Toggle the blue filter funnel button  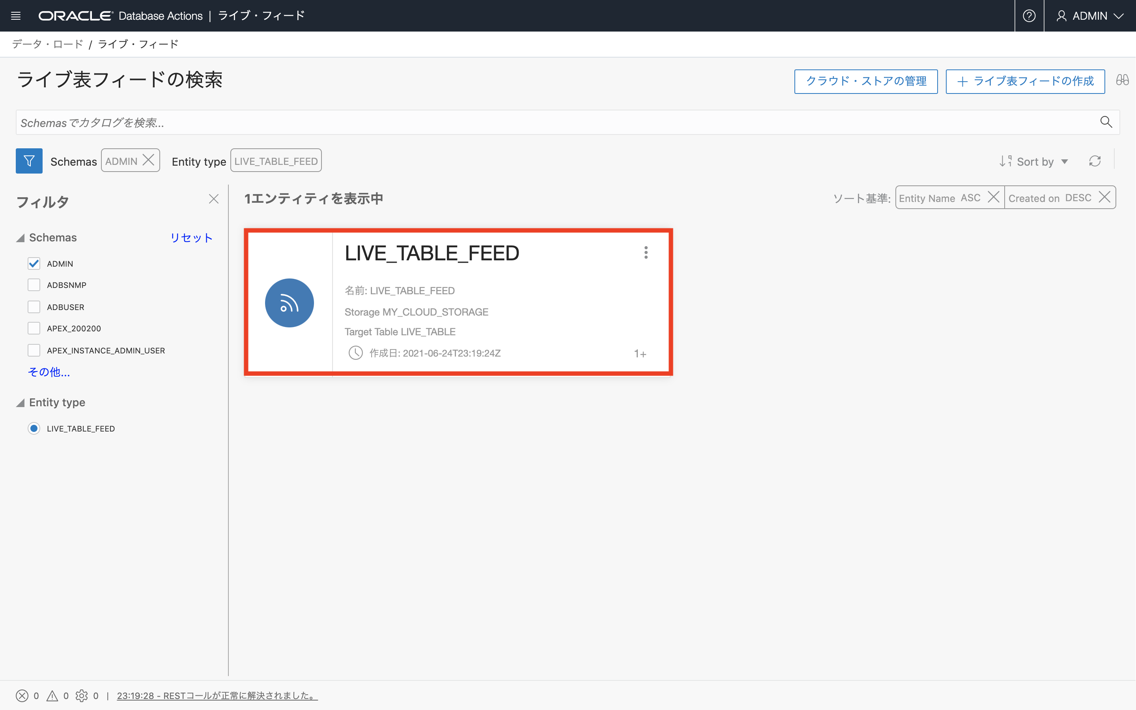(29, 161)
